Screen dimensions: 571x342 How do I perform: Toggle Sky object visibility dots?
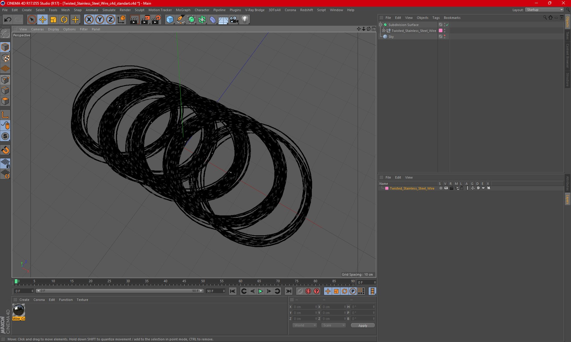(x=444, y=37)
